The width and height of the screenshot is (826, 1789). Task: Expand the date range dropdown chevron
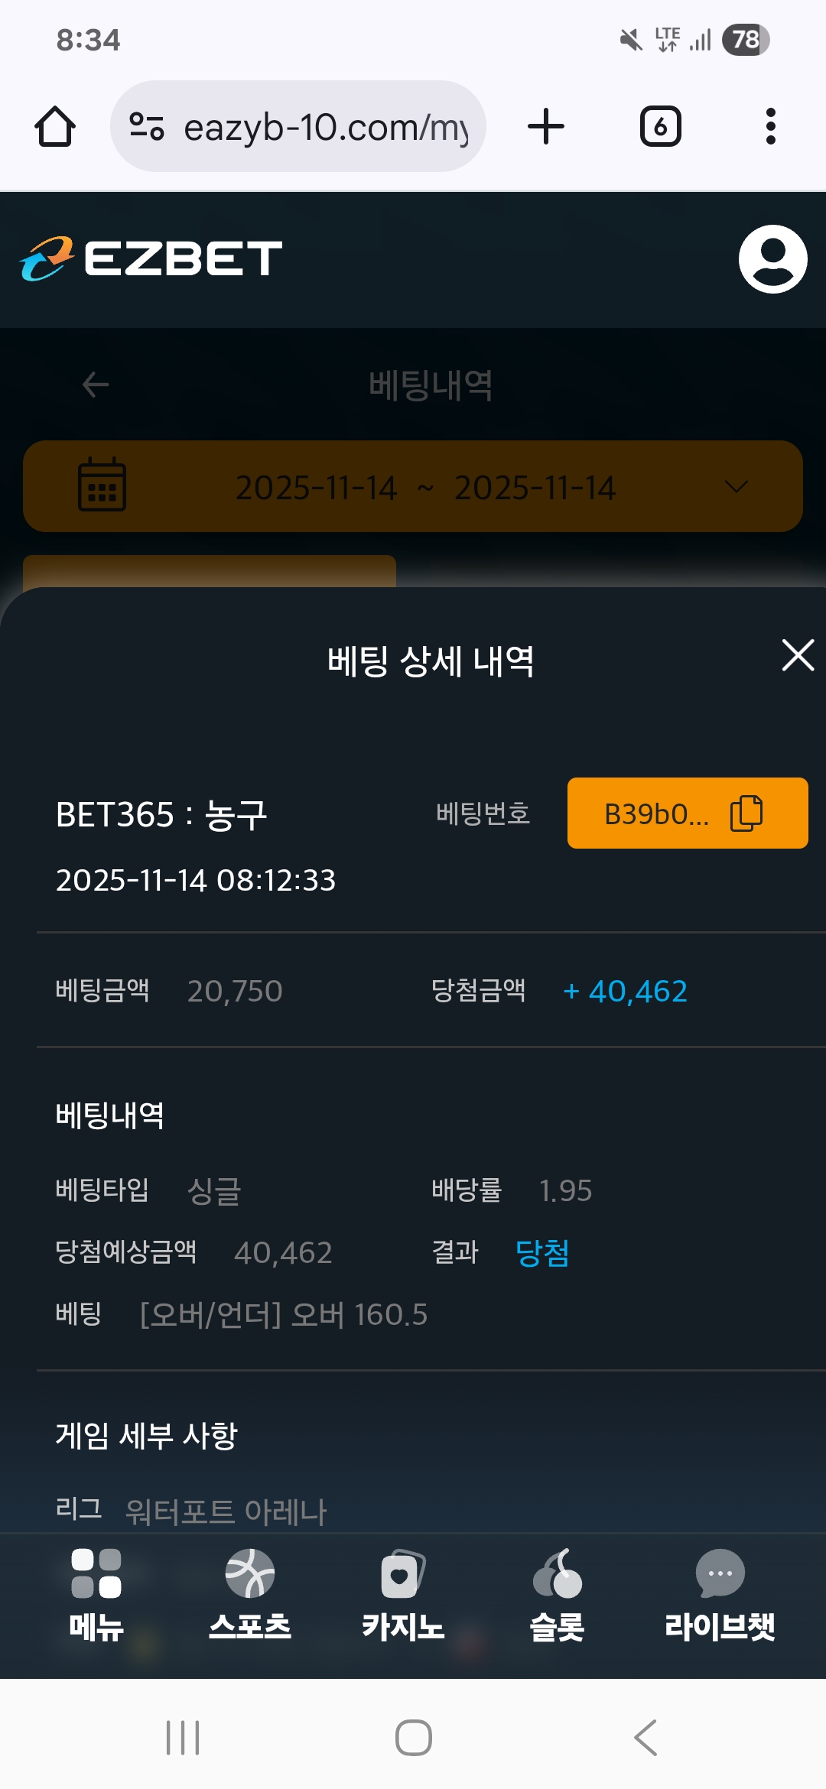point(736,487)
